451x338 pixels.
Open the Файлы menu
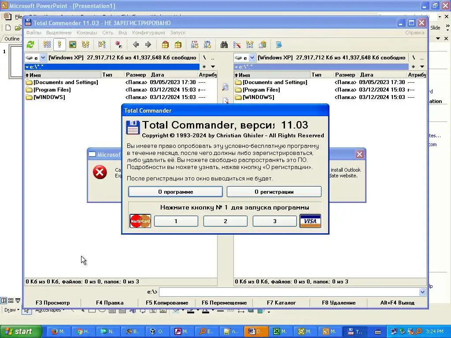(33, 33)
